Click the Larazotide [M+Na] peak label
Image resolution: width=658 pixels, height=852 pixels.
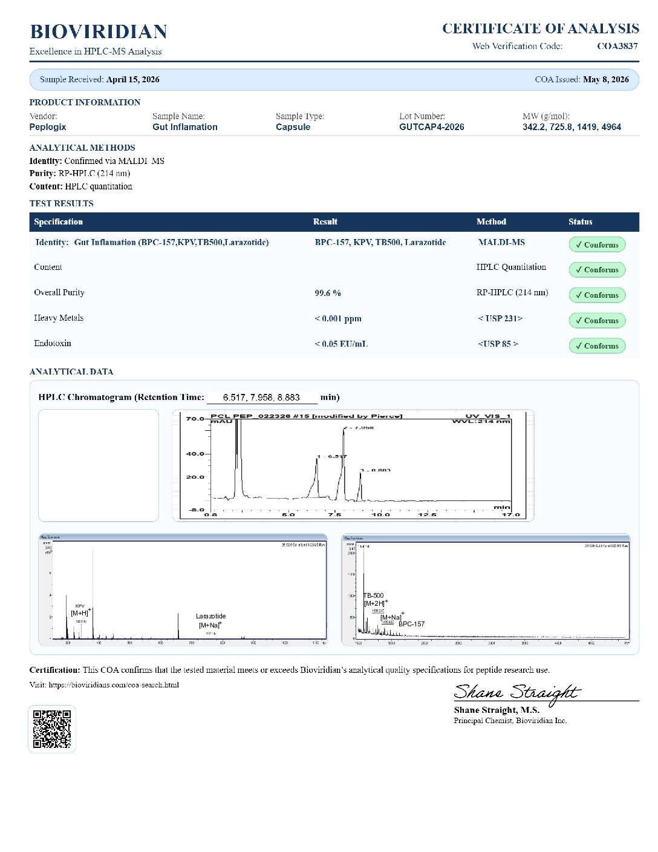[210, 621]
